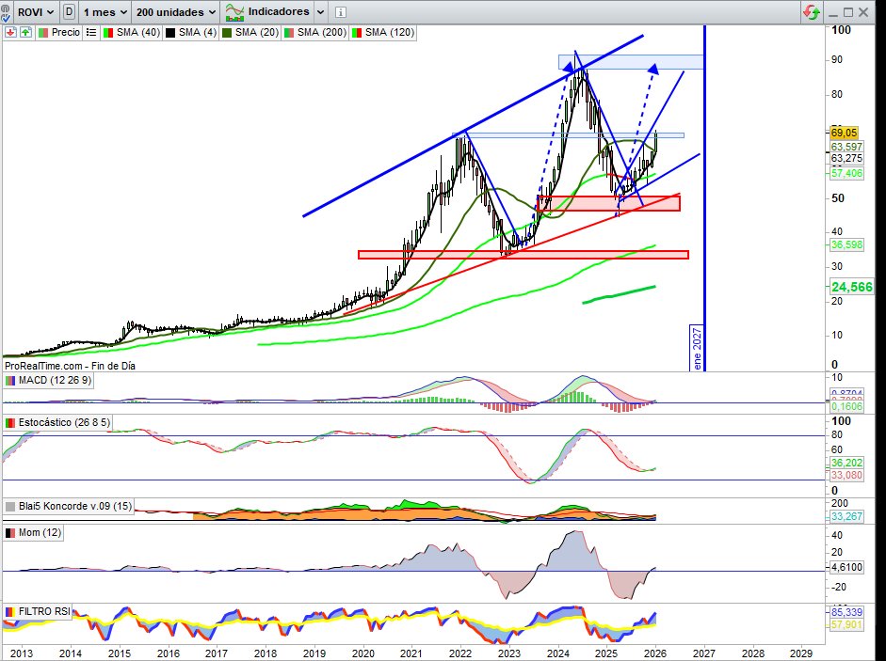Click the 57,406 value on price axis
Screen dimensions: 886x661
coord(846,173)
